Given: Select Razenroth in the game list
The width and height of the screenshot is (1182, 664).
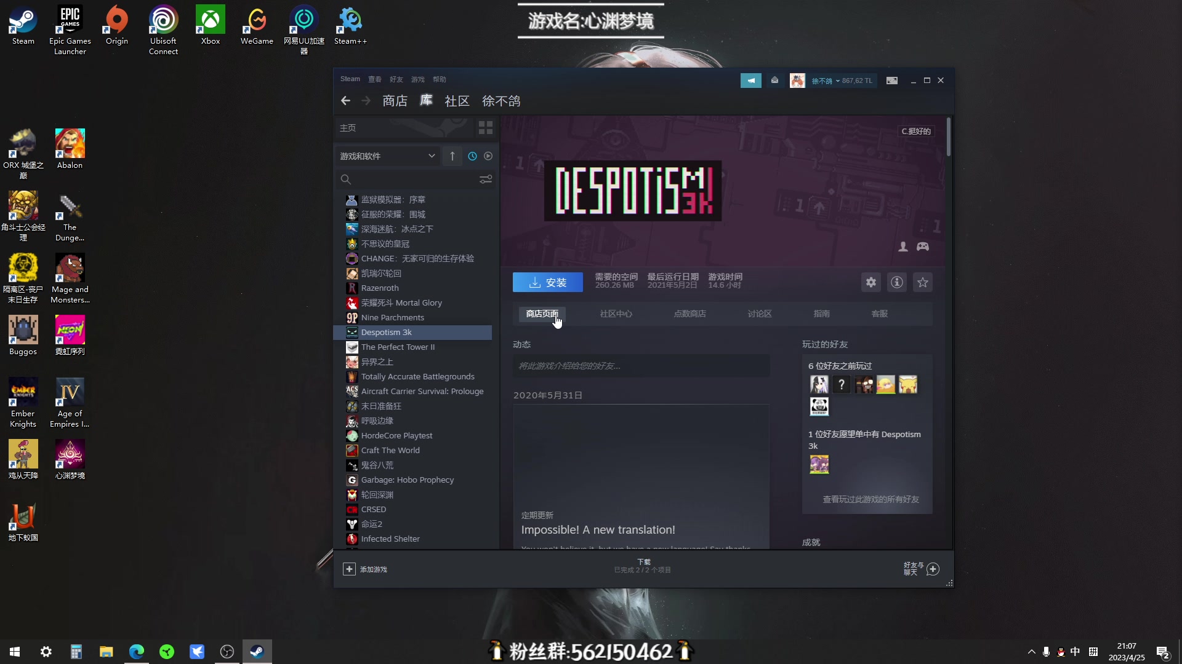Looking at the screenshot, I should [x=412, y=288].
